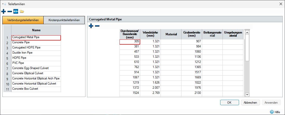This screenshot has height=115, width=285.
Task: Click the table scrollbar up arrow
Action: point(247,32)
